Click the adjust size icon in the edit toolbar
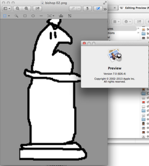This screenshot has height=166, width=149. click(x=70, y=16)
